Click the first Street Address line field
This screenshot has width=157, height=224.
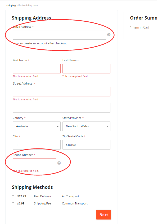pos(62,92)
